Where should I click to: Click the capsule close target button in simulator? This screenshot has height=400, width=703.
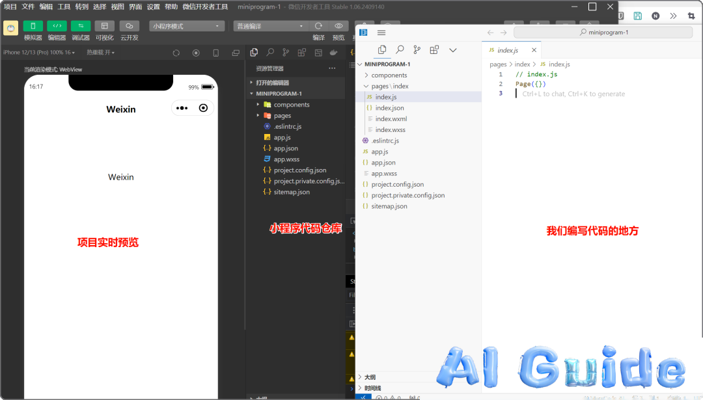pyautogui.click(x=203, y=108)
